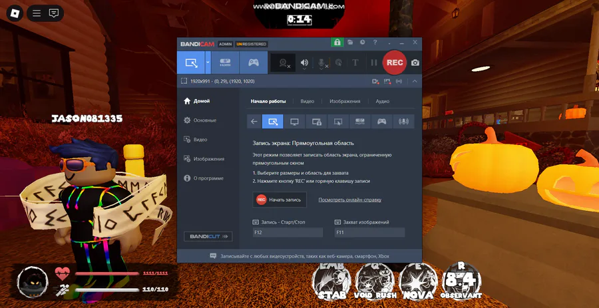The width and height of the screenshot is (599, 308).
Task: Click the character portrait in game HUD
Action: (33, 282)
